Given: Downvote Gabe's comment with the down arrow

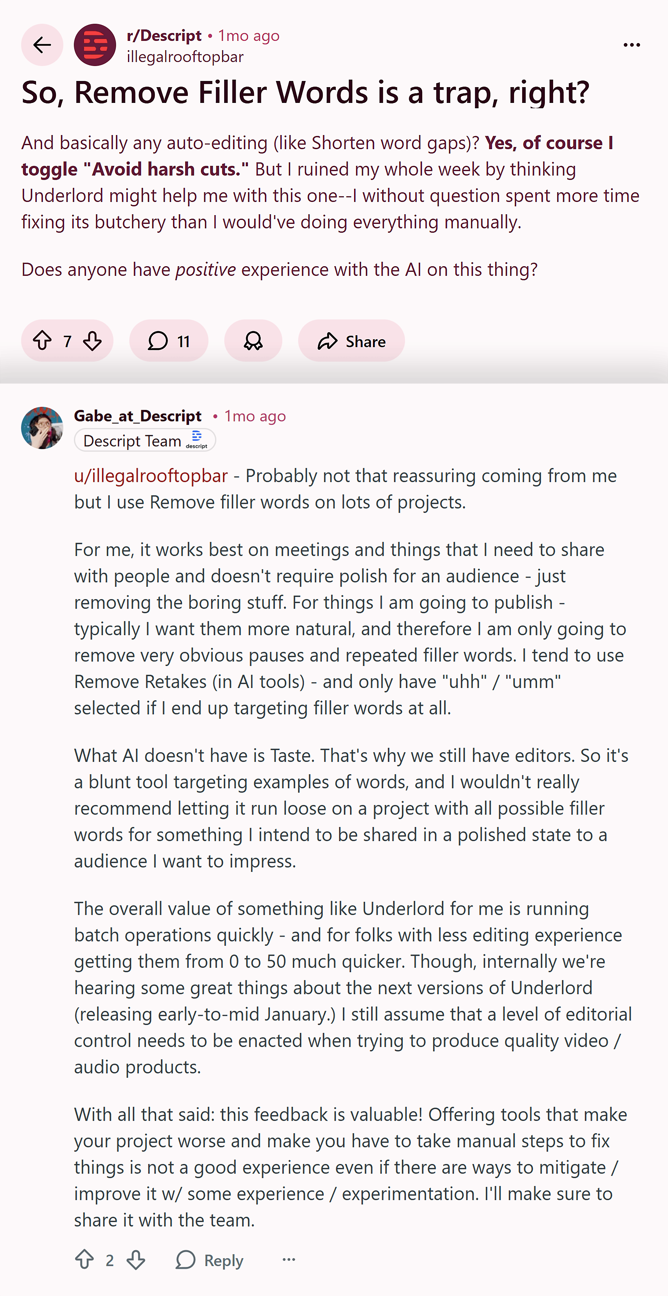Looking at the screenshot, I should click(x=136, y=1260).
